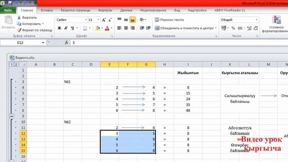Align text to top of cell
Viewport: 288px width, 162px height.
[x=119, y=19]
